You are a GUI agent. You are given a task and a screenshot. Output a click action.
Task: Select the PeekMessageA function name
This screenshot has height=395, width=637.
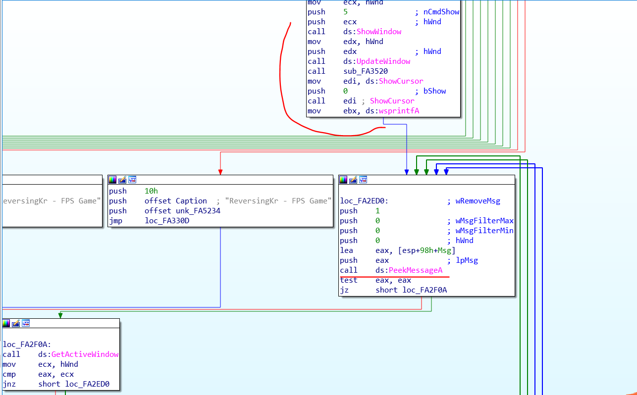click(x=416, y=270)
